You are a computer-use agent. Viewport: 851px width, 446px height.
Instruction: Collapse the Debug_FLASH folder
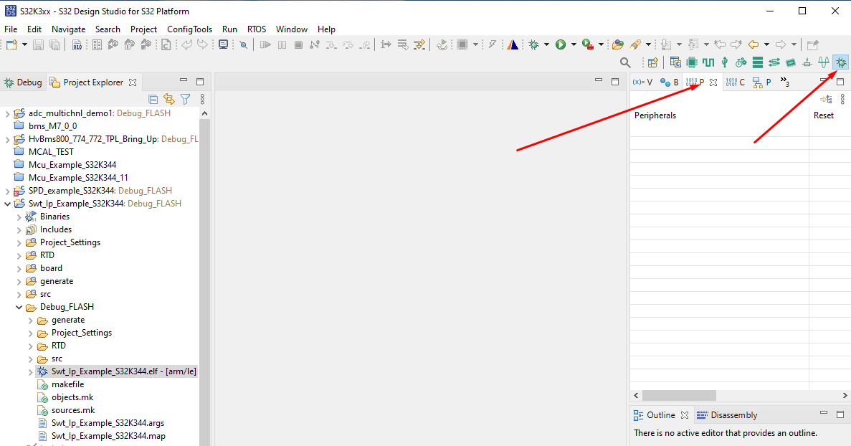click(x=19, y=307)
